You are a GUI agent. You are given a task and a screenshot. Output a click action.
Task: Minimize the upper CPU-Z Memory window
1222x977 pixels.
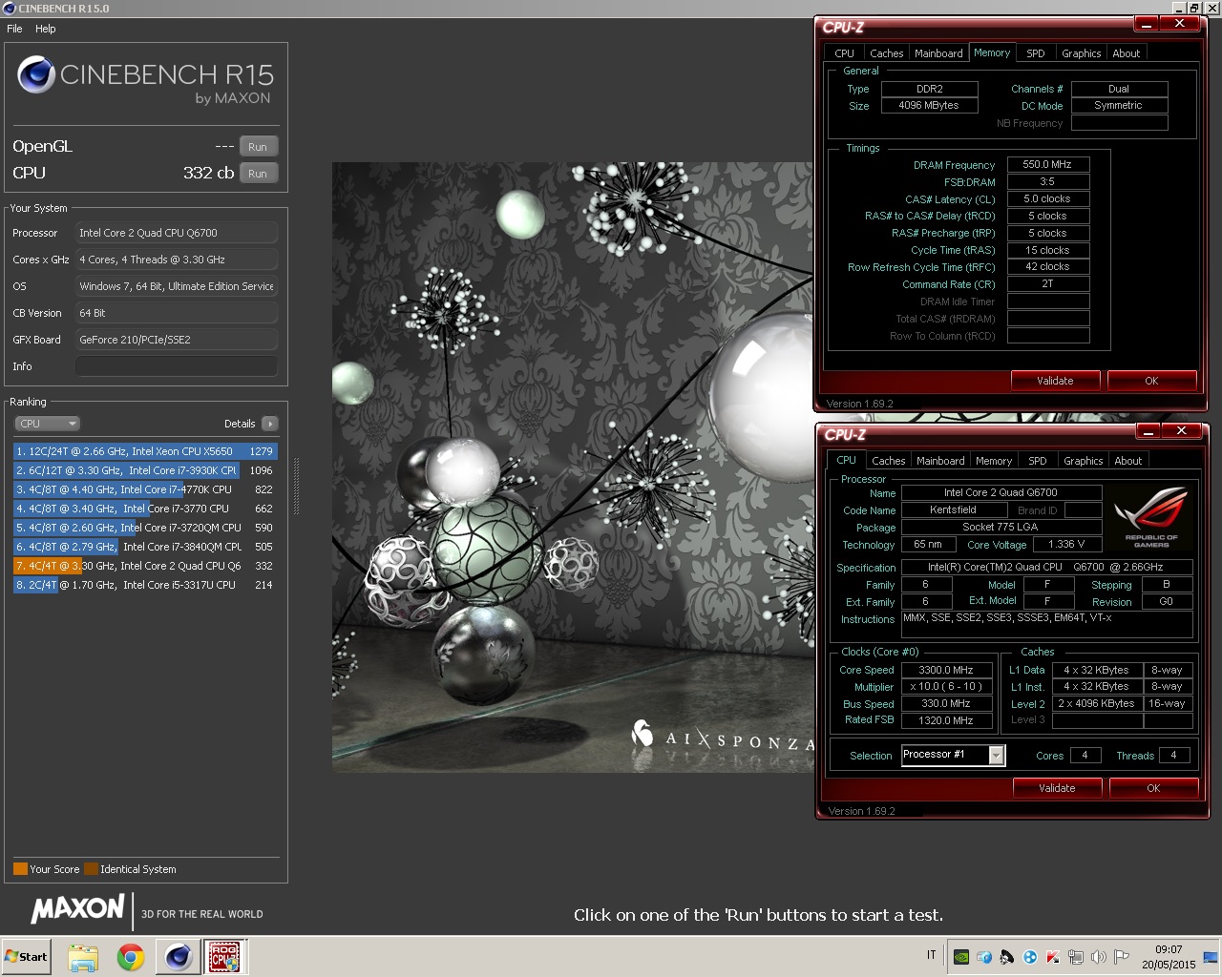(1146, 24)
